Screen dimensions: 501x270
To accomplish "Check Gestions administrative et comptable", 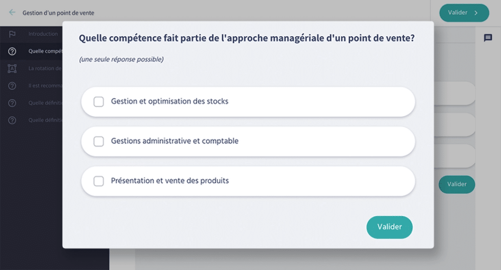I will [99, 141].
